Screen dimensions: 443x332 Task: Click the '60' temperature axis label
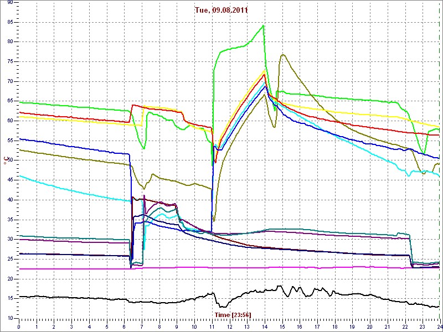(9, 121)
